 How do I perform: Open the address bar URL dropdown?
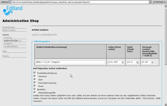(150, 2)
